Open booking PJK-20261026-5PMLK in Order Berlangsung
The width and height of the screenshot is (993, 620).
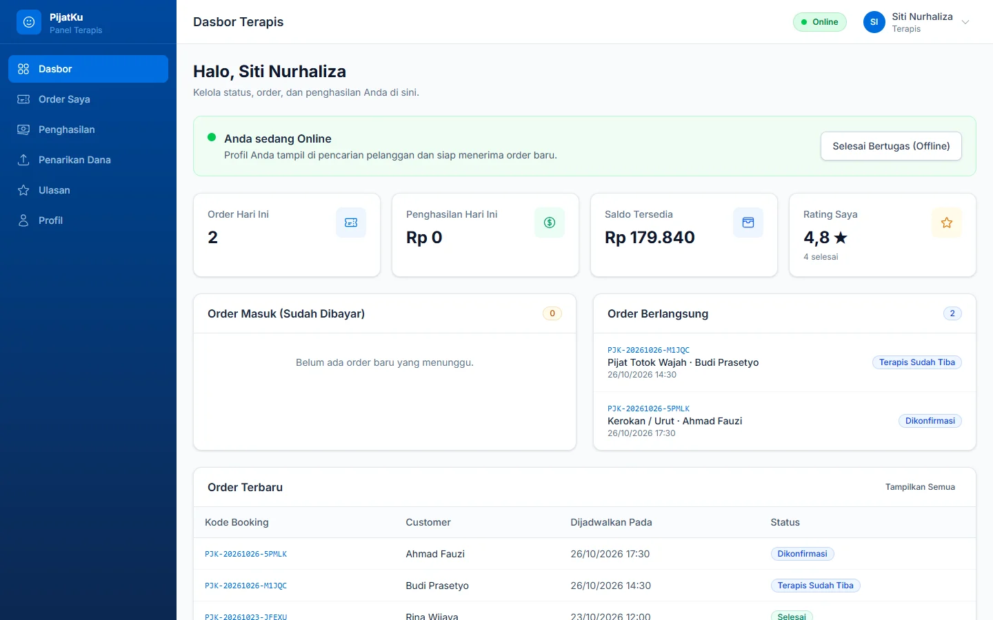point(648,409)
